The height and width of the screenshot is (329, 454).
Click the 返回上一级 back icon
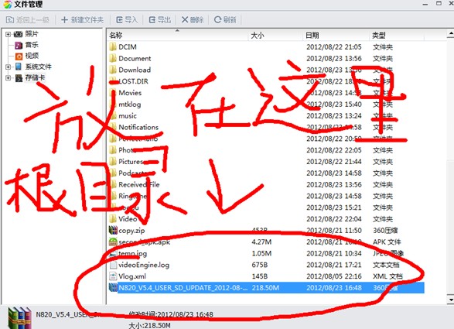(x=10, y=19)
